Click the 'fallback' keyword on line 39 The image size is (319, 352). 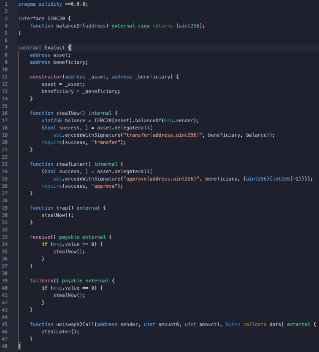click(42, 281)
